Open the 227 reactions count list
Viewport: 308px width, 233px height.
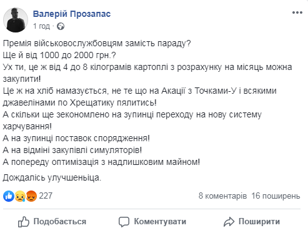pos(46,196)
